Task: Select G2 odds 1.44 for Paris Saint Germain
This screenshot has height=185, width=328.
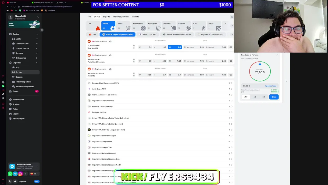Action: 175,61
